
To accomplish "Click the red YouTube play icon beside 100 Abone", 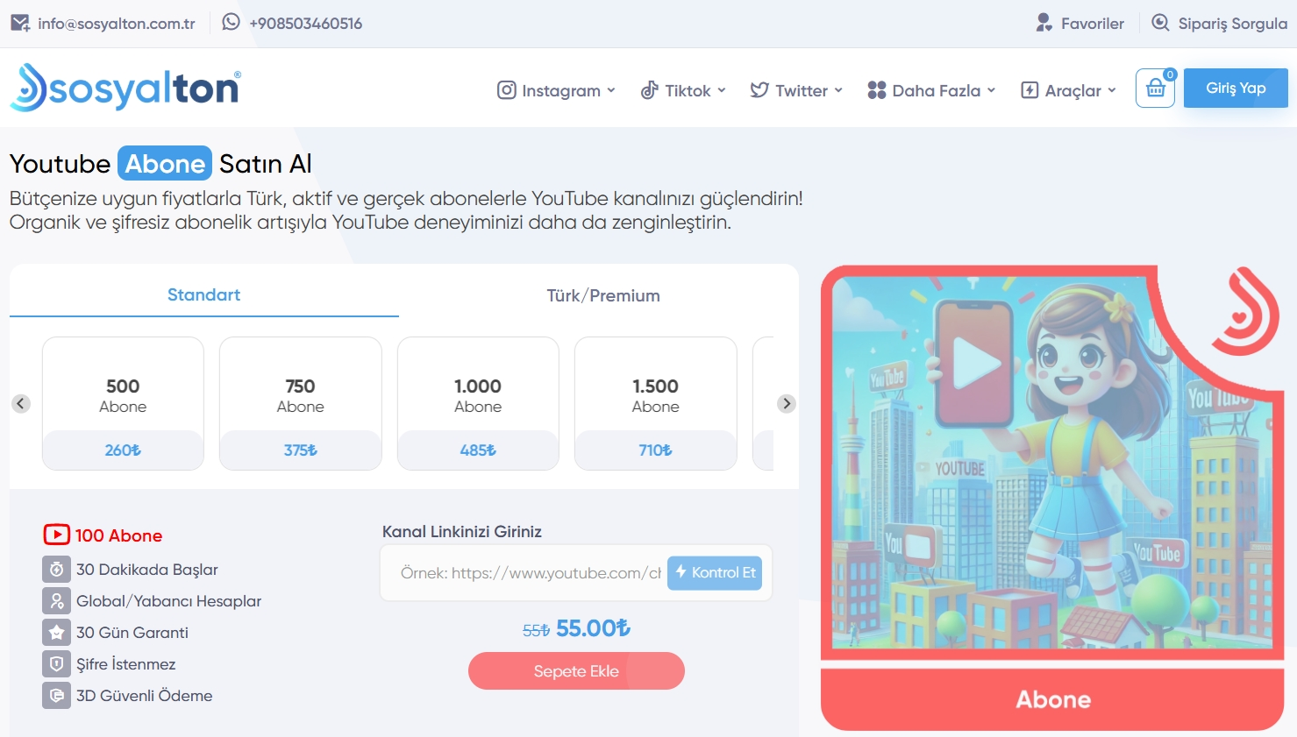I will (x=56, y=535).
